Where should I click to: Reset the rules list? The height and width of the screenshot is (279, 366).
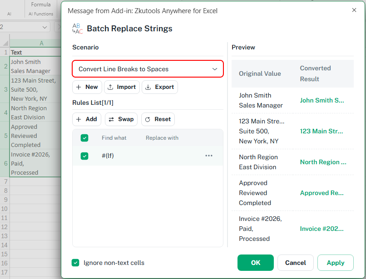click(x=158, y=119)
